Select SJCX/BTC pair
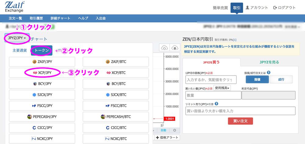The height and width of the screenshot is (144, 305). [116, 95]
